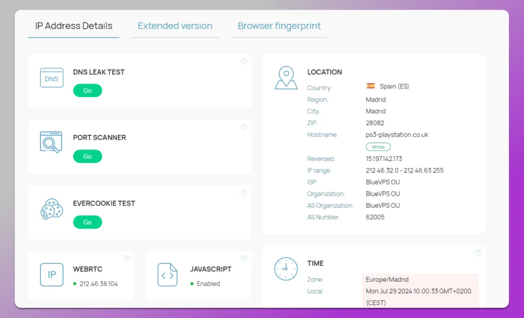The height and width of the screenshot is (318, 524).
Task: Click the Time clock icon
Action: 286,268
